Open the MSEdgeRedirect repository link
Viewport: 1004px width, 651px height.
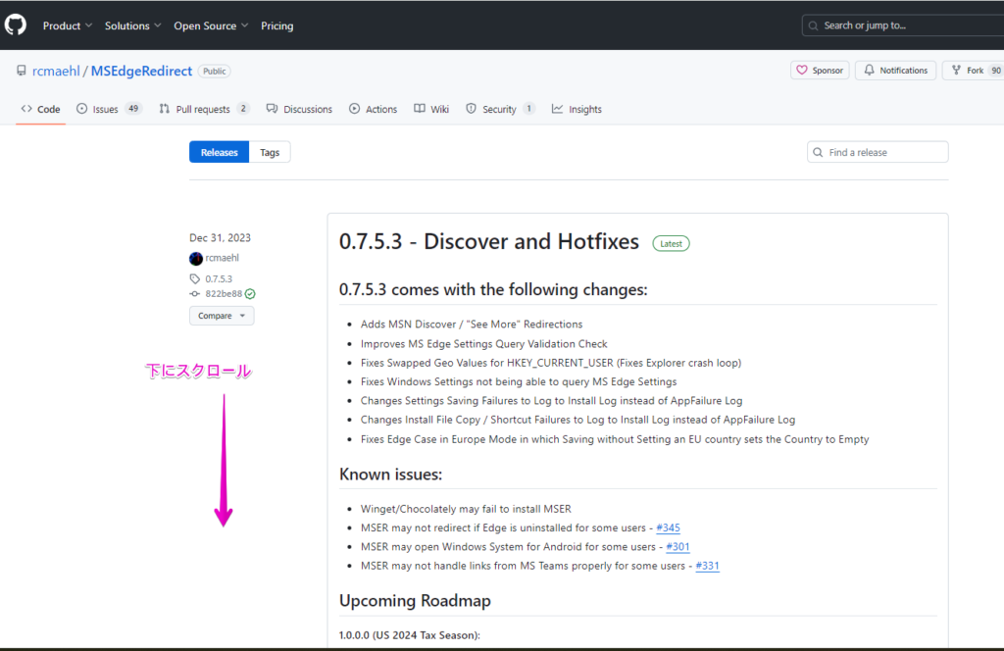point(141,71)
